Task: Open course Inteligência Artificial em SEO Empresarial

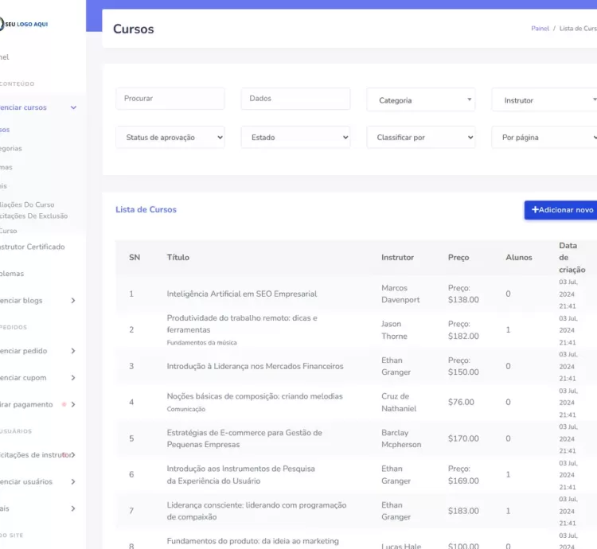Action: [241, 294]
